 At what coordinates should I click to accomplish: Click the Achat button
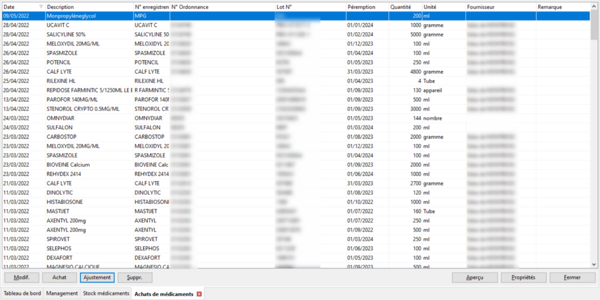(59, 277)
